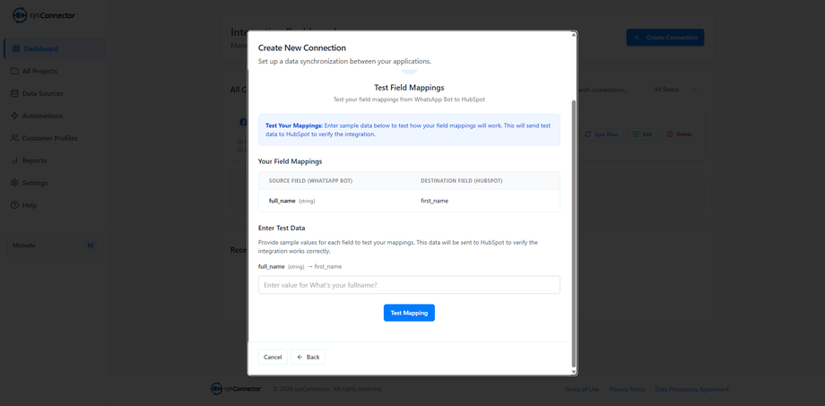The height and width of the screenshot is (406, 825).
Task: Click the Reports bar chart icon
Action: (14, 160)
